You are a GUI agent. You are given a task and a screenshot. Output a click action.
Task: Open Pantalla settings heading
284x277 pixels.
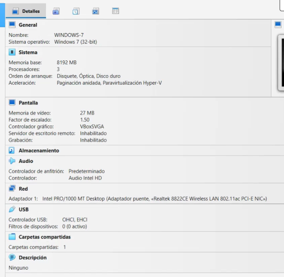(x=29, y=103)
